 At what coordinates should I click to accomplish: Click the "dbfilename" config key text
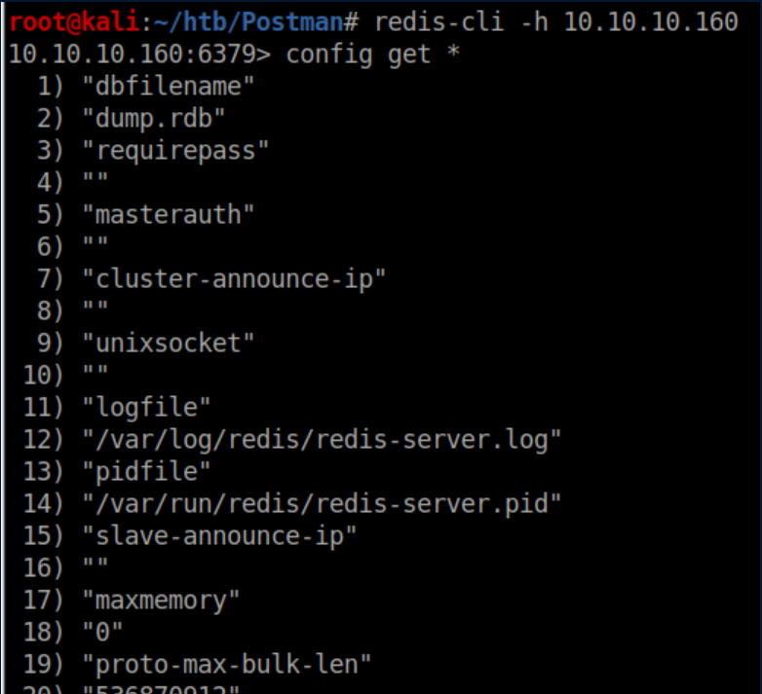[168, 86]
